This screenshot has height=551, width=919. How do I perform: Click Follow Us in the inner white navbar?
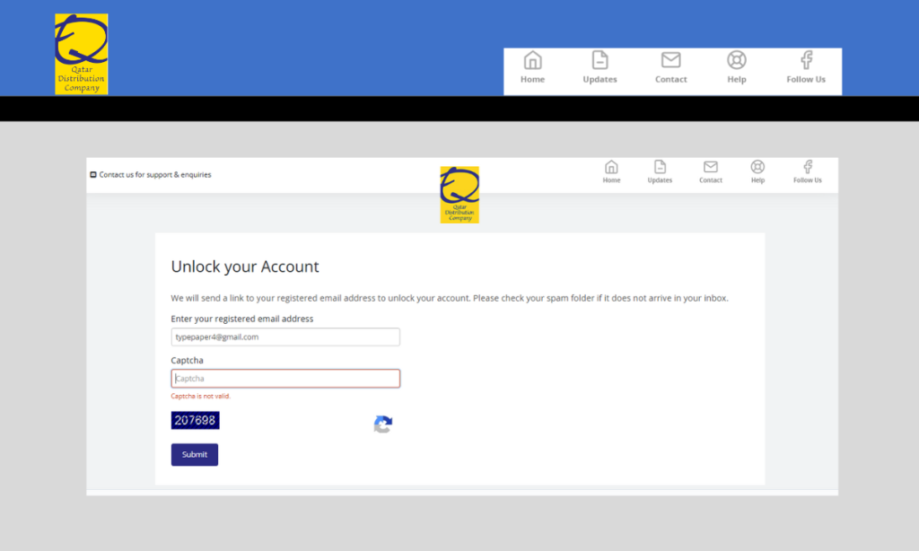click(807, 168)
